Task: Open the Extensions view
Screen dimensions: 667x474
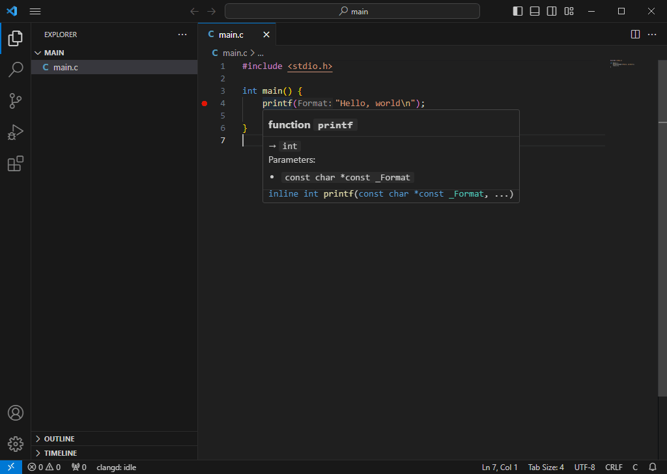Action: [16, 163]
